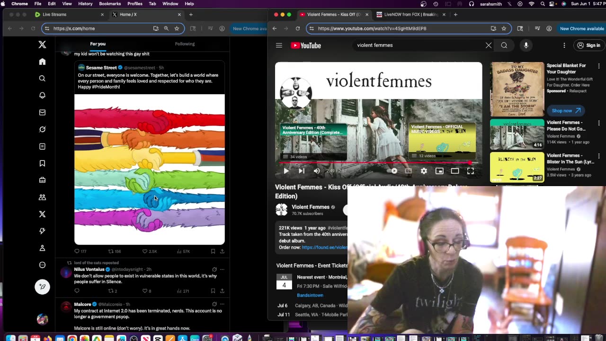
Task: Open macOS Spotlight search in menu bar
Action: (x=543, y=4)
